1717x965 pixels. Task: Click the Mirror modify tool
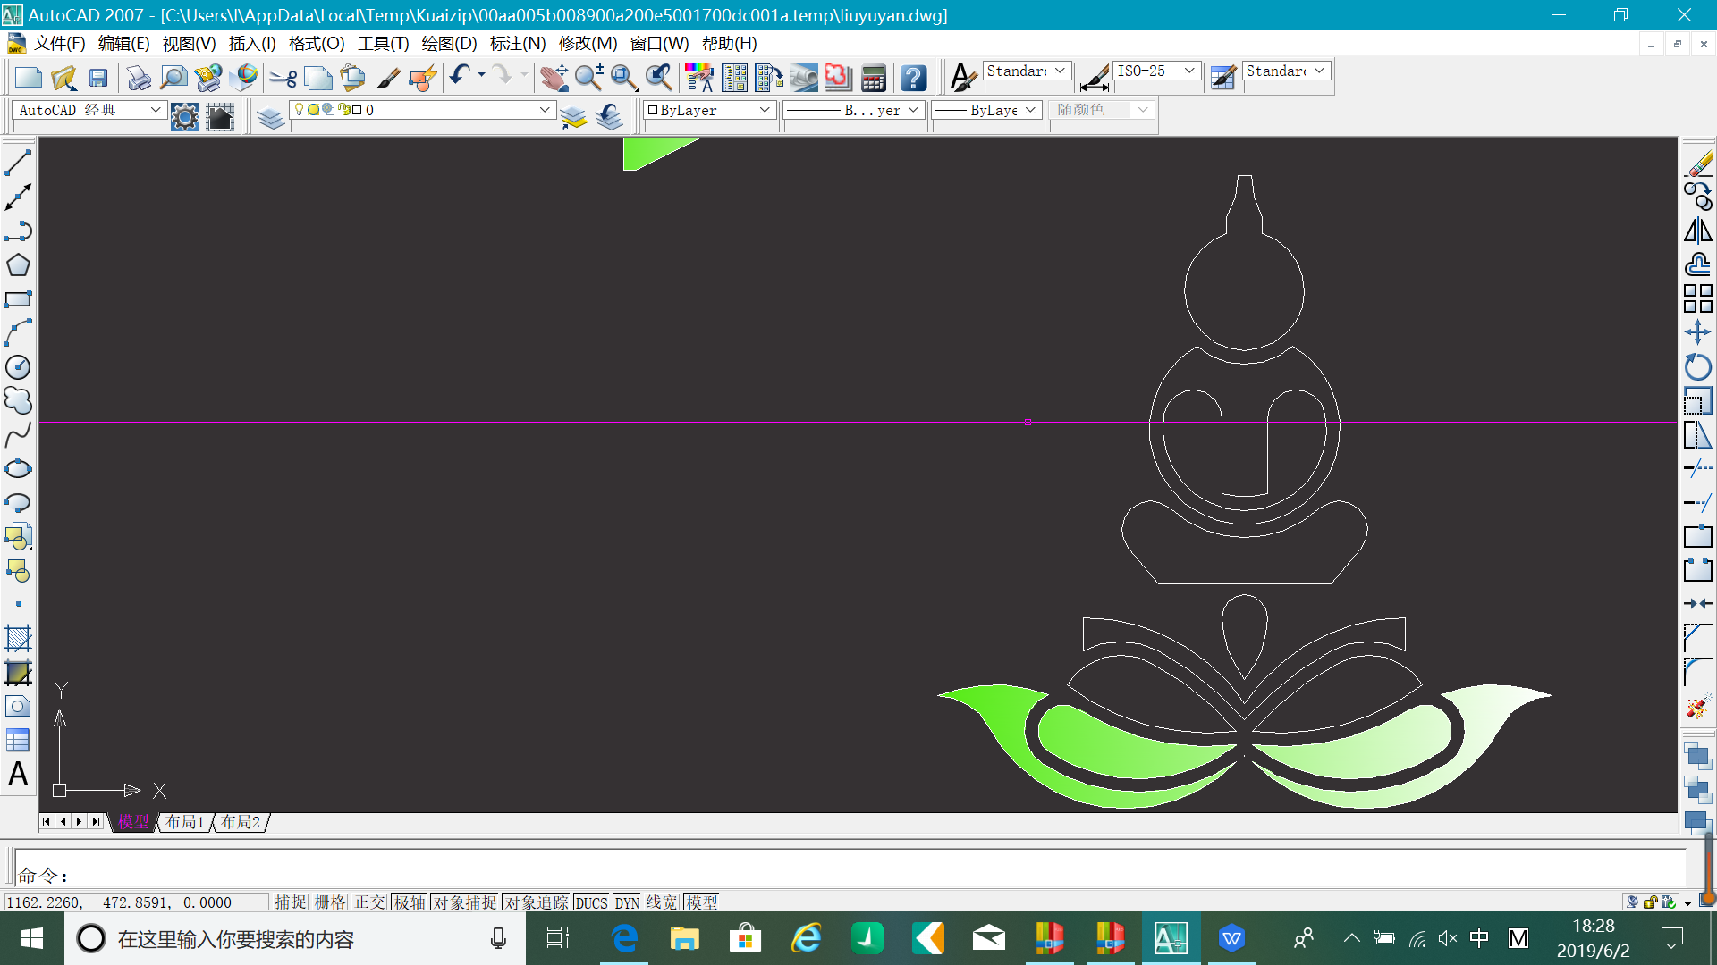point(1697,231)
